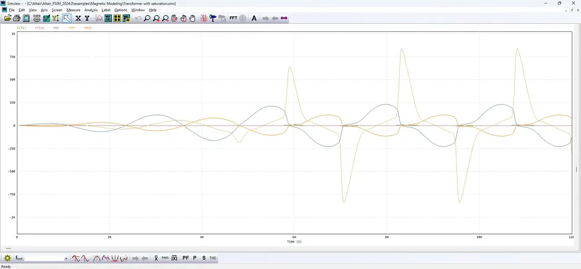Click the I(R1) curve legend label
This screenshot has height=269, width=581.
[21, 27]
